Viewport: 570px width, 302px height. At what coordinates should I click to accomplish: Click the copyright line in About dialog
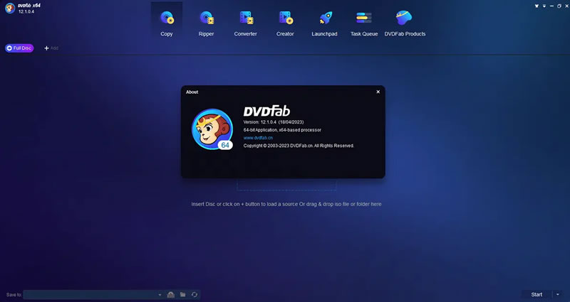(x=299, y=146)
